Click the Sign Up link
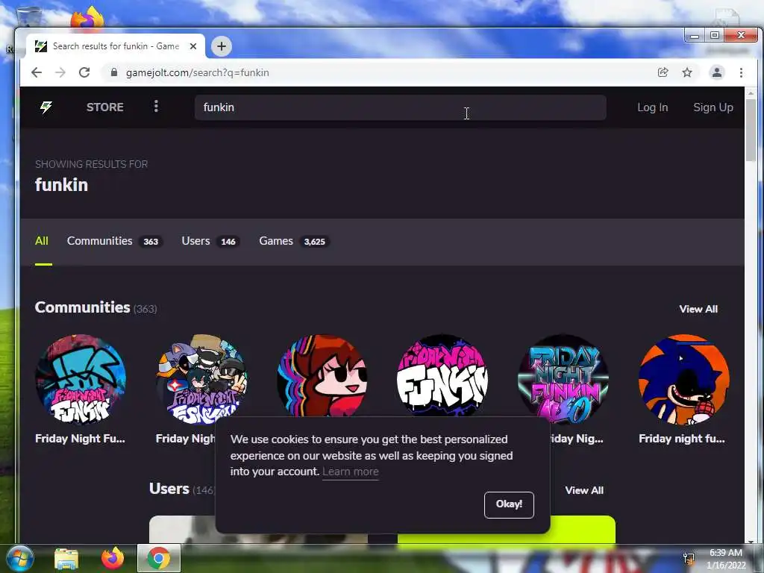 coord(713,107)
